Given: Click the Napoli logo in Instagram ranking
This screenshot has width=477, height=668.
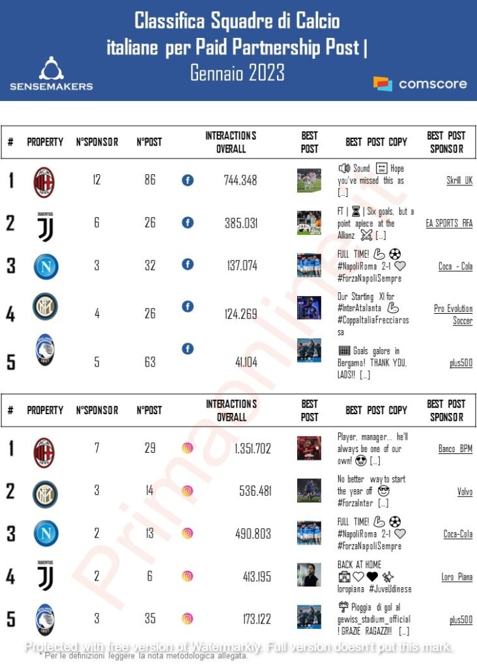Looking at the screenshot, I should click(46, 533).
